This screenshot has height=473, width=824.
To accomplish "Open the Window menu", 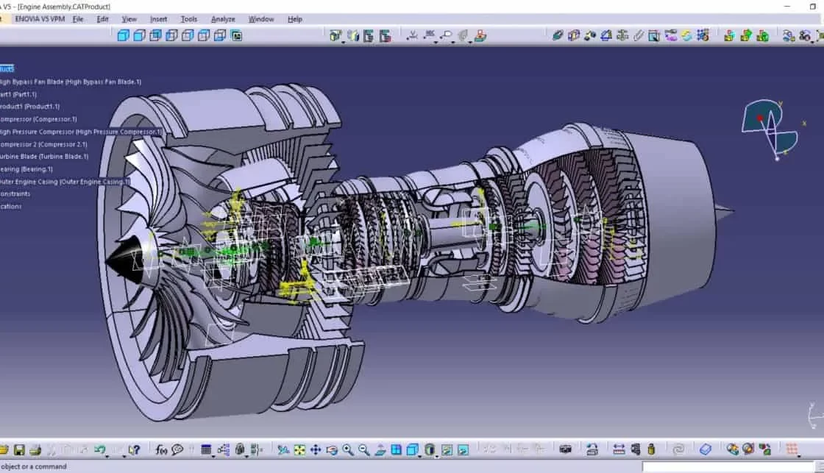I will coord(260,19).
